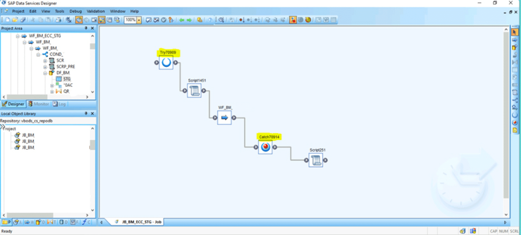Select the Work Flow tool in palette
Screen dimensions: 521x235
(x=515, y=40)
